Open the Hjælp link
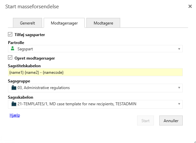Viewport: 196px width, 143px height. point(15,115)
